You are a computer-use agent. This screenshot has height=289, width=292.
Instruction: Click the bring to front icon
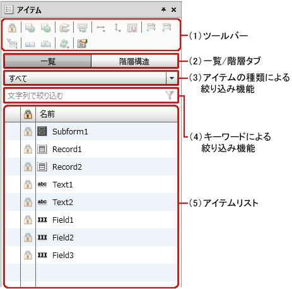(46, 28)
